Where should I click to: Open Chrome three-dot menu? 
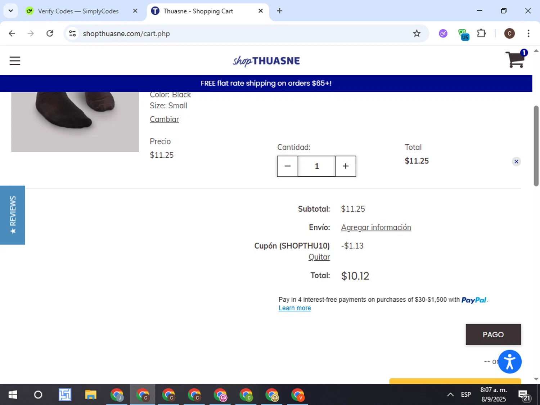point(528,33)
